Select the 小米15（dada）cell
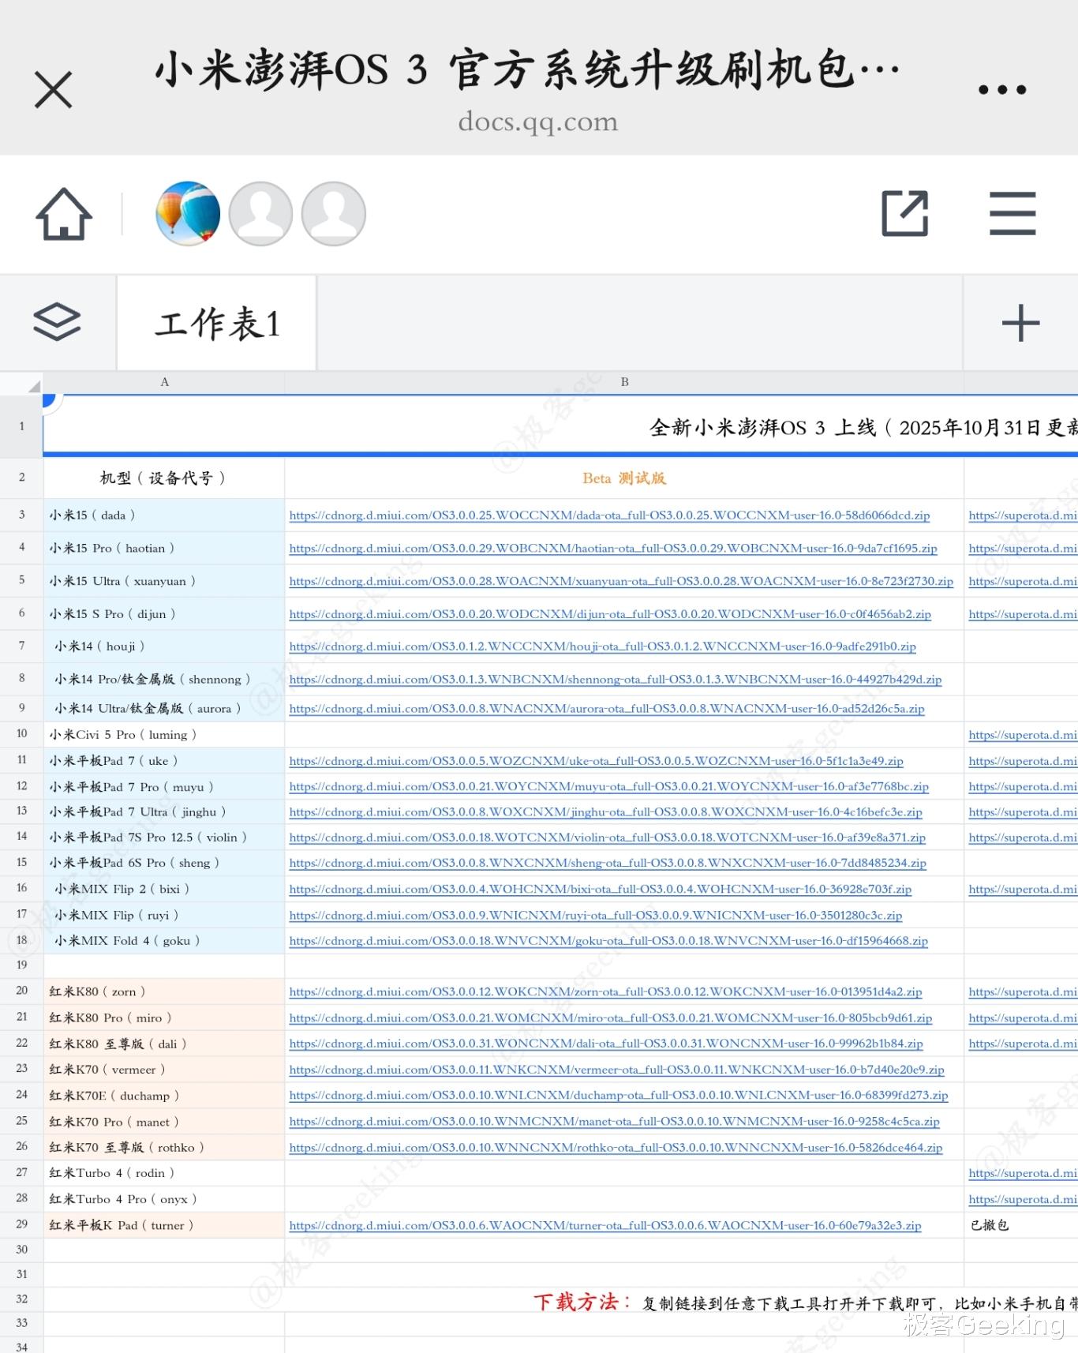The height and width of the screenshot is (1353, 1078). coord(164,515)
